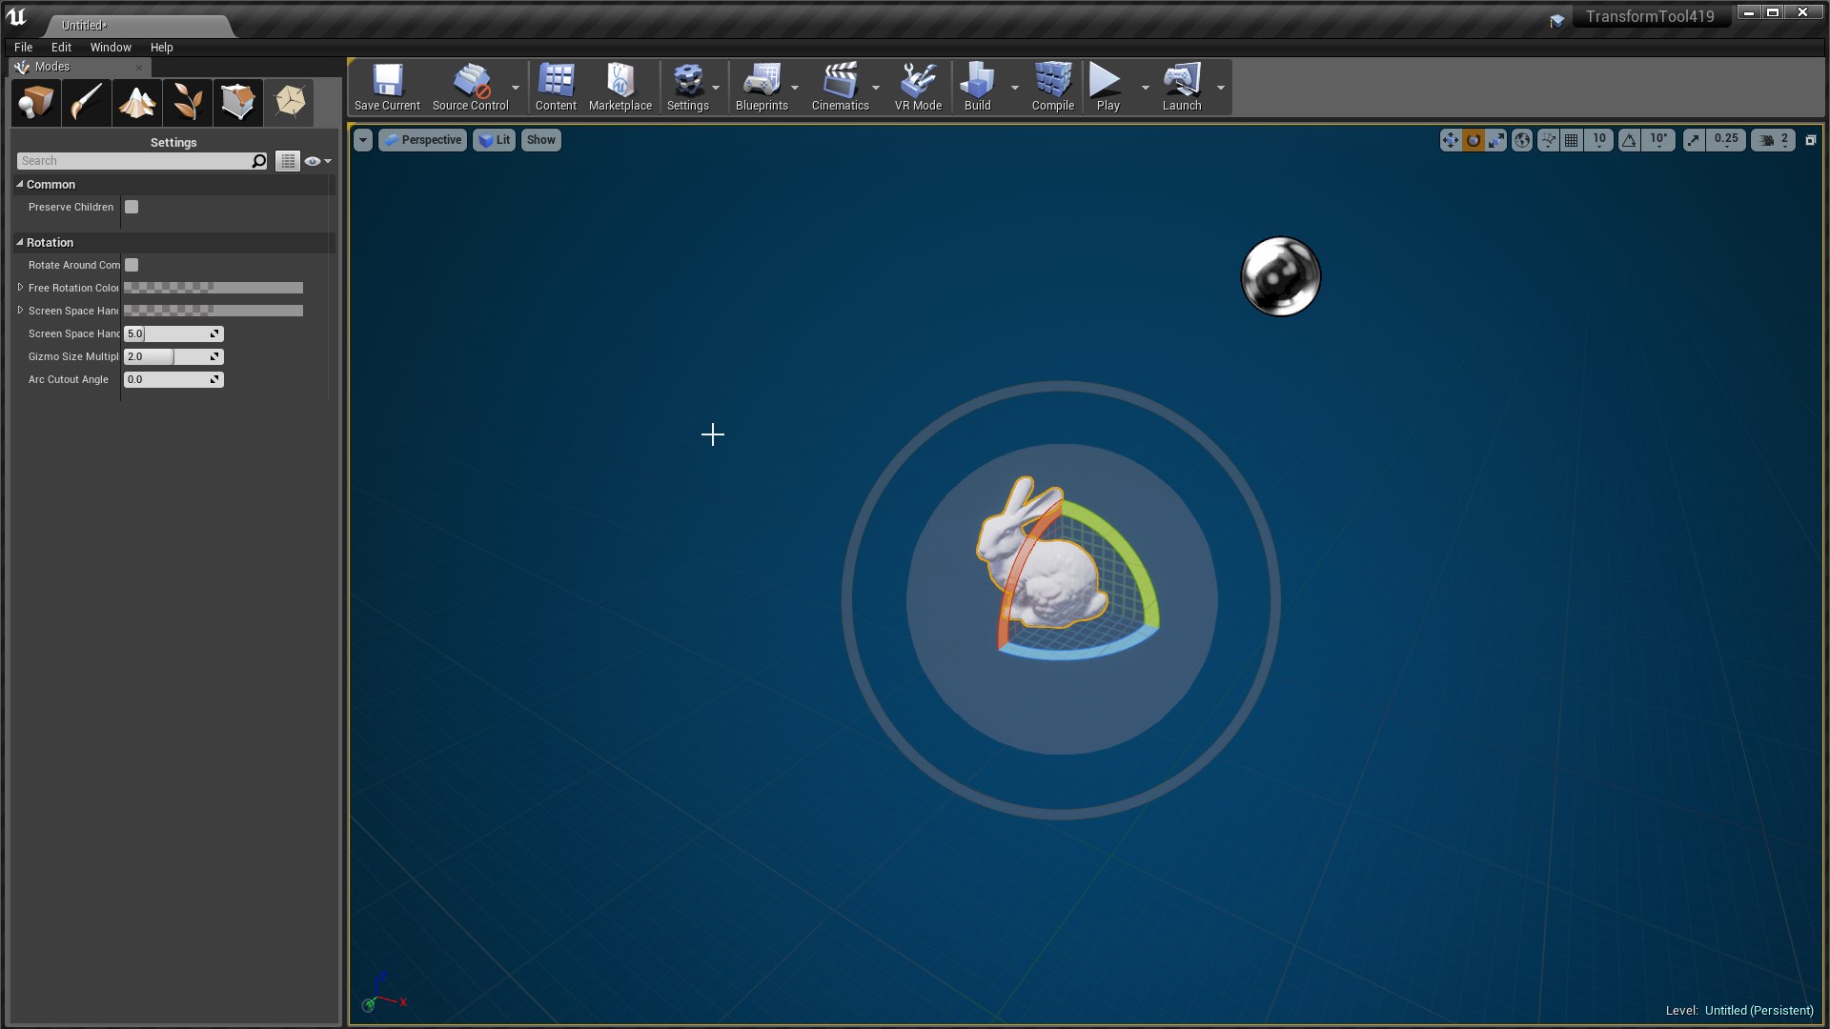The height and width of the screenshot is (1029, 1830).
Task: Click the Free Rotation Color swatch
Action: 213,288
